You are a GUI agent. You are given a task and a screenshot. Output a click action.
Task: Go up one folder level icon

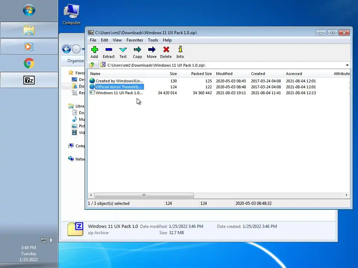point(92,65)
